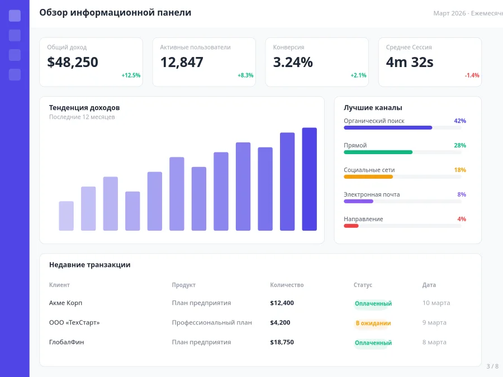Click the «Клиент» column header

tap(59, 285)
